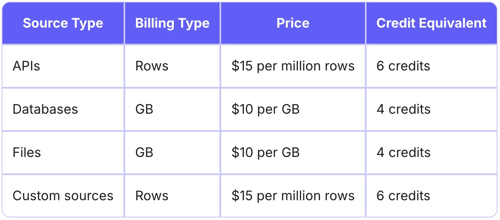The width and height of the screenshot is (500, 220).
Task: Select the APIs source type cell
Action: point(26,66)
